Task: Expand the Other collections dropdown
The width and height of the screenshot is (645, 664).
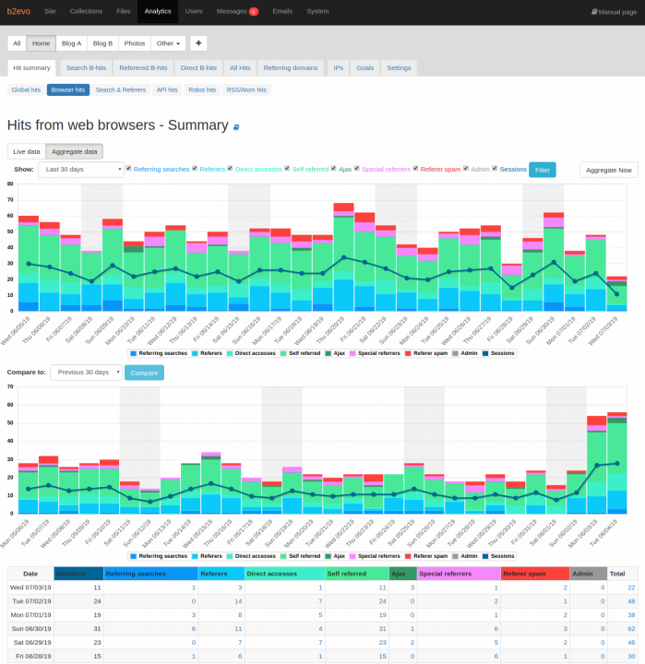Action: click(168, 43)
